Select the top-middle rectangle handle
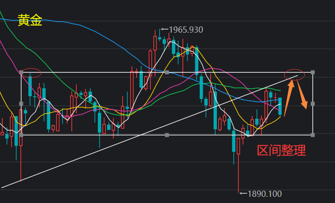 pyautogui.click(x=167, y=72)
